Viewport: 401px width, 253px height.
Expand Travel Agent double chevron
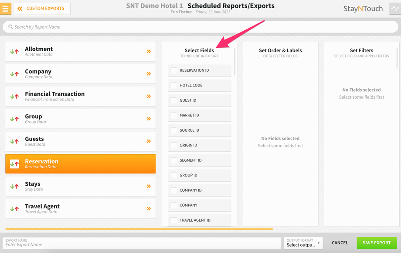pyautogui.click(x=149, y=209)
